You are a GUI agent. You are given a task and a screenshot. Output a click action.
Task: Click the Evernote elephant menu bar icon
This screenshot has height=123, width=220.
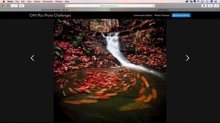195,1
